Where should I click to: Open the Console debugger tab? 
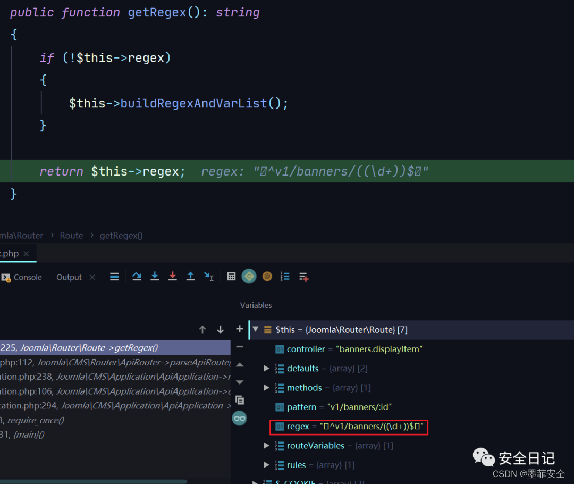22,277
